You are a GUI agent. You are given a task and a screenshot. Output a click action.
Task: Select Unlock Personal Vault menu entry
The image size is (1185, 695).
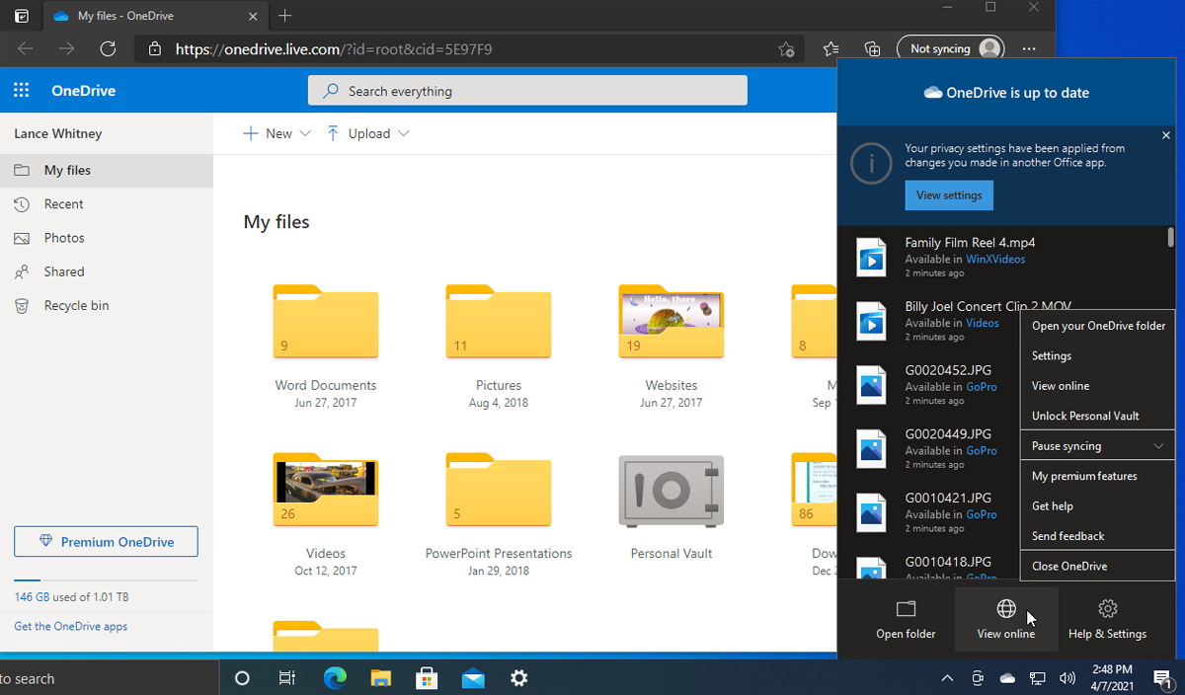[x=1097, y=416]
